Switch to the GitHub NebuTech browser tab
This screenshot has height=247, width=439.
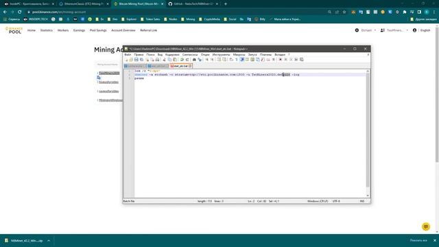193,4
